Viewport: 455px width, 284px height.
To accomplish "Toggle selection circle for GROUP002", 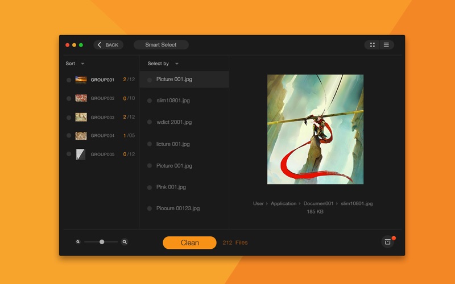I will [x=69, y=98].
